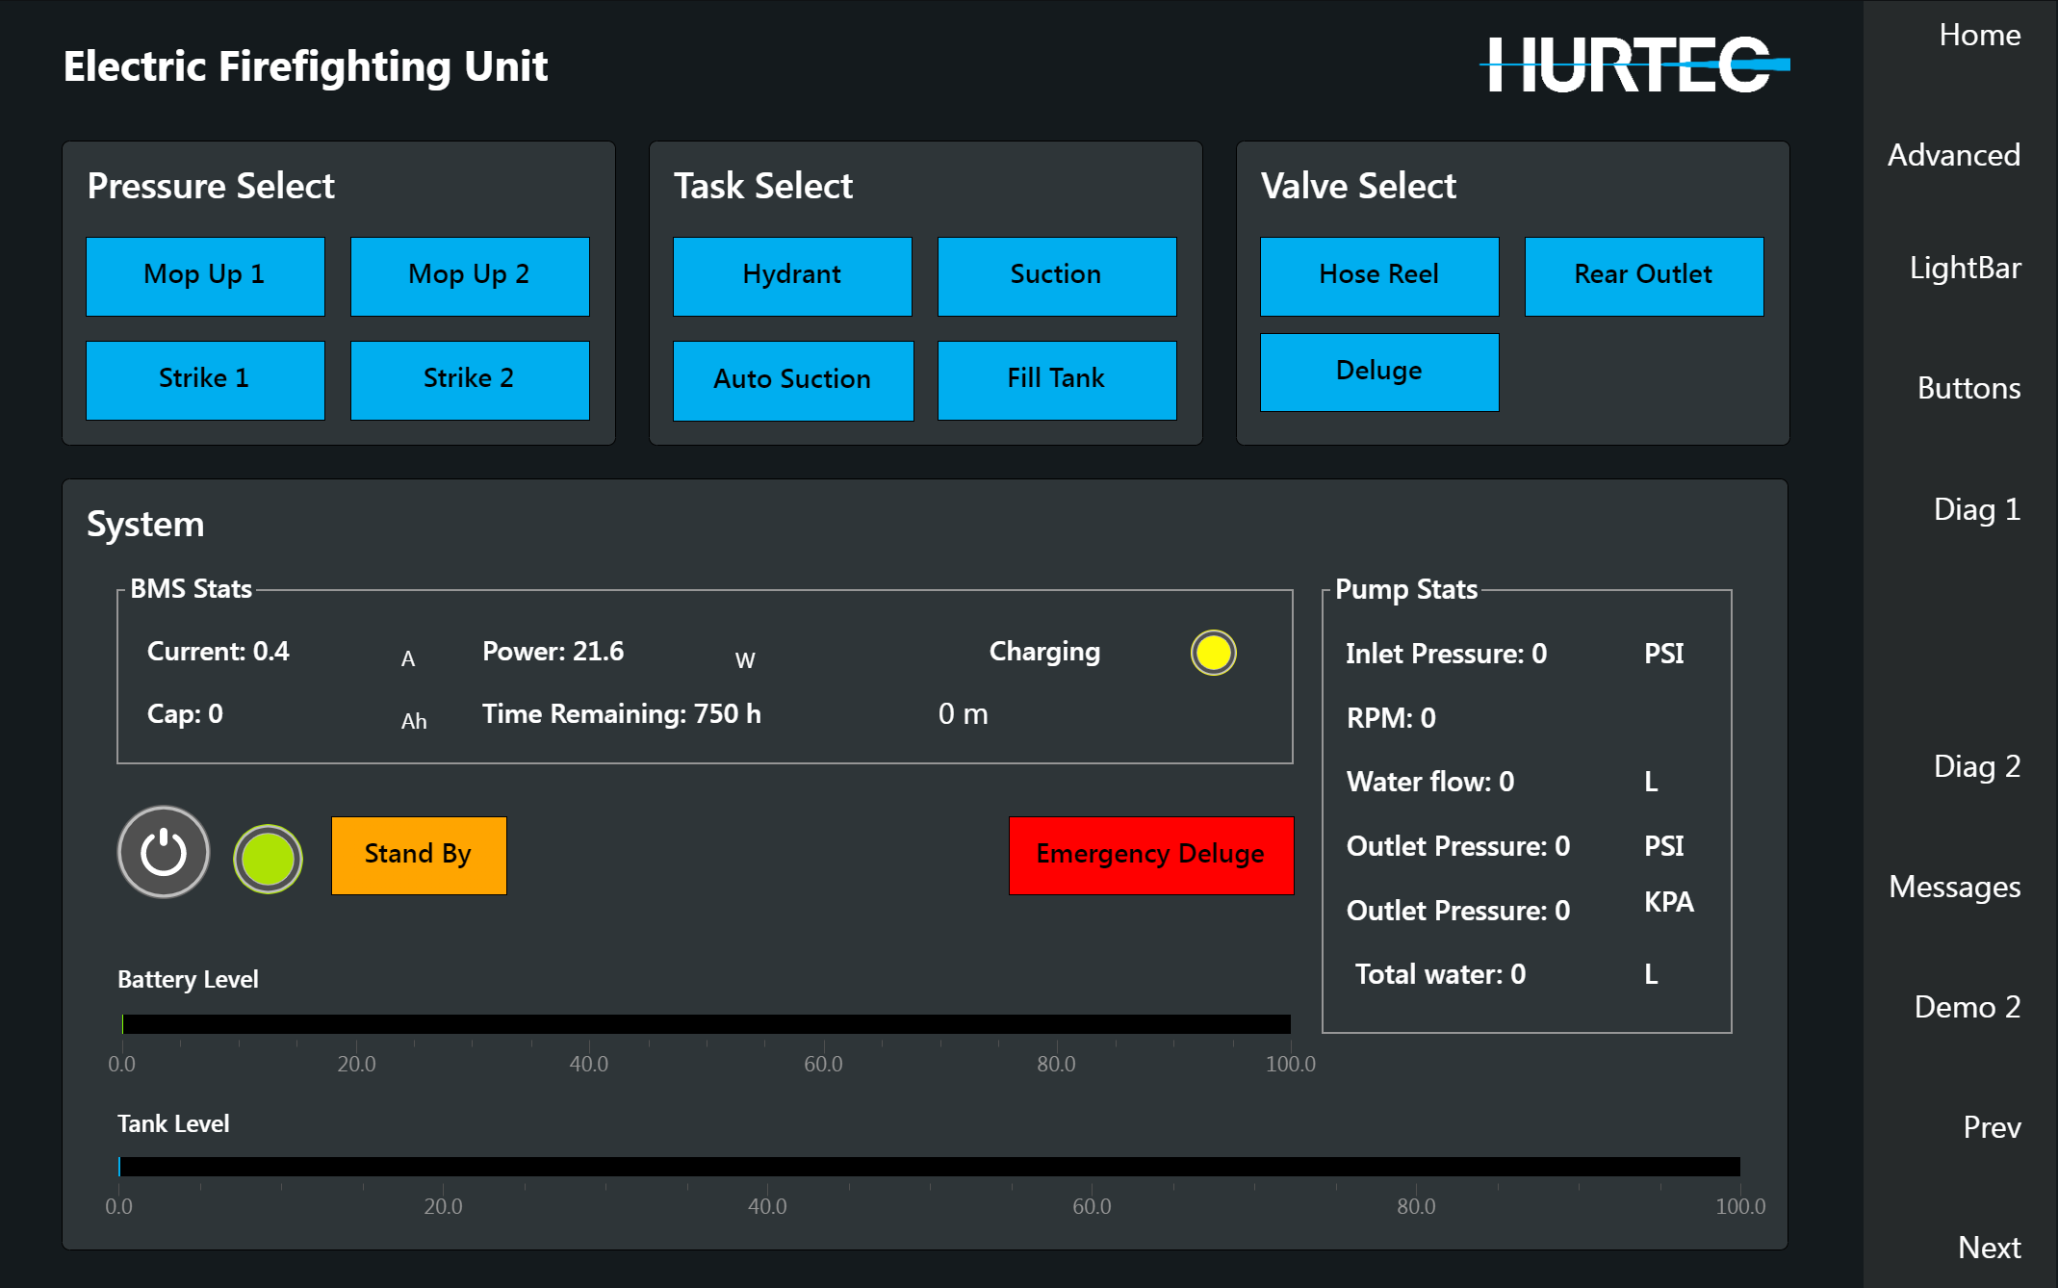Click the Battery Level gauge bar
The image size is (2058, 1288).
(x=707, y=1024)
